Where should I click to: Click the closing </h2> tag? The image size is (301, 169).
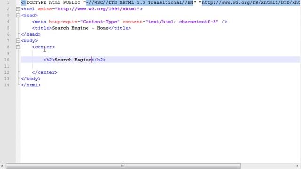pyautogui.click(x=98, y=60)
